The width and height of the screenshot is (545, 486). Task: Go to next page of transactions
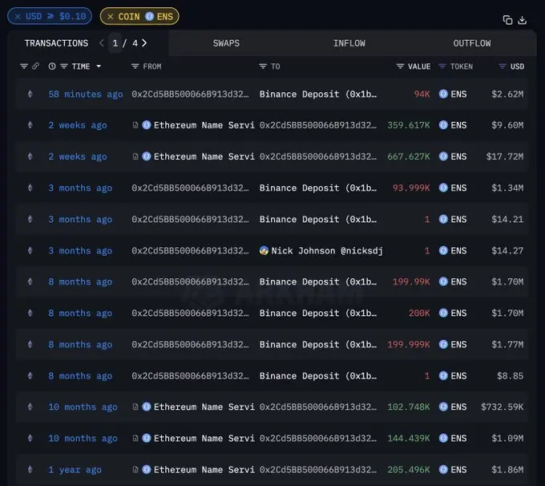[x=143, y=43]
